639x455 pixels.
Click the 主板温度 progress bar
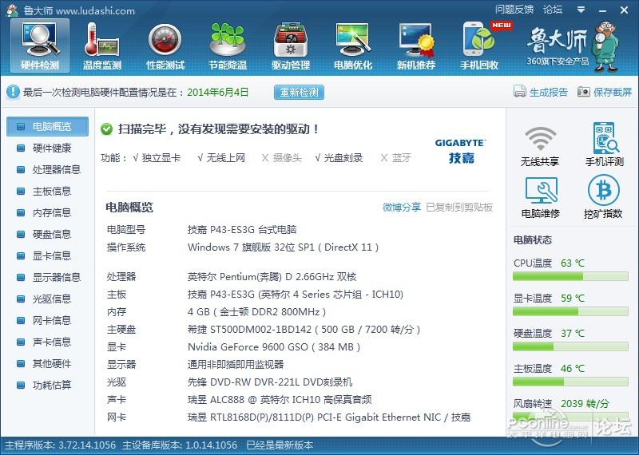click(570, 382)
